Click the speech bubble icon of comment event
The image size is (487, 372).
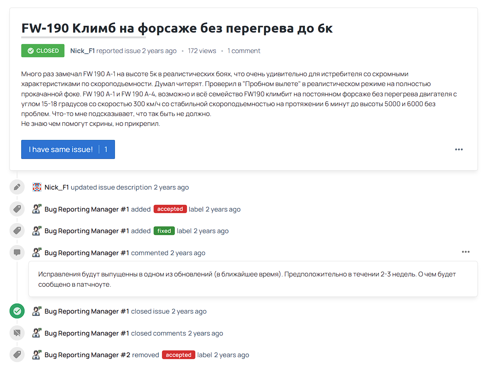click(x=17, y=253)
